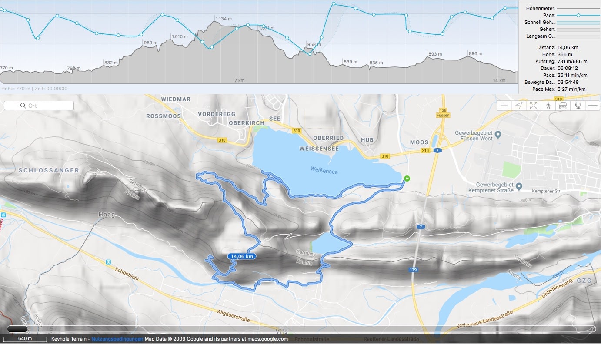Screen dimensions: 601x344
Task: Click the Bewegte Da... value 03:54:49
Action: click(567, 82)
